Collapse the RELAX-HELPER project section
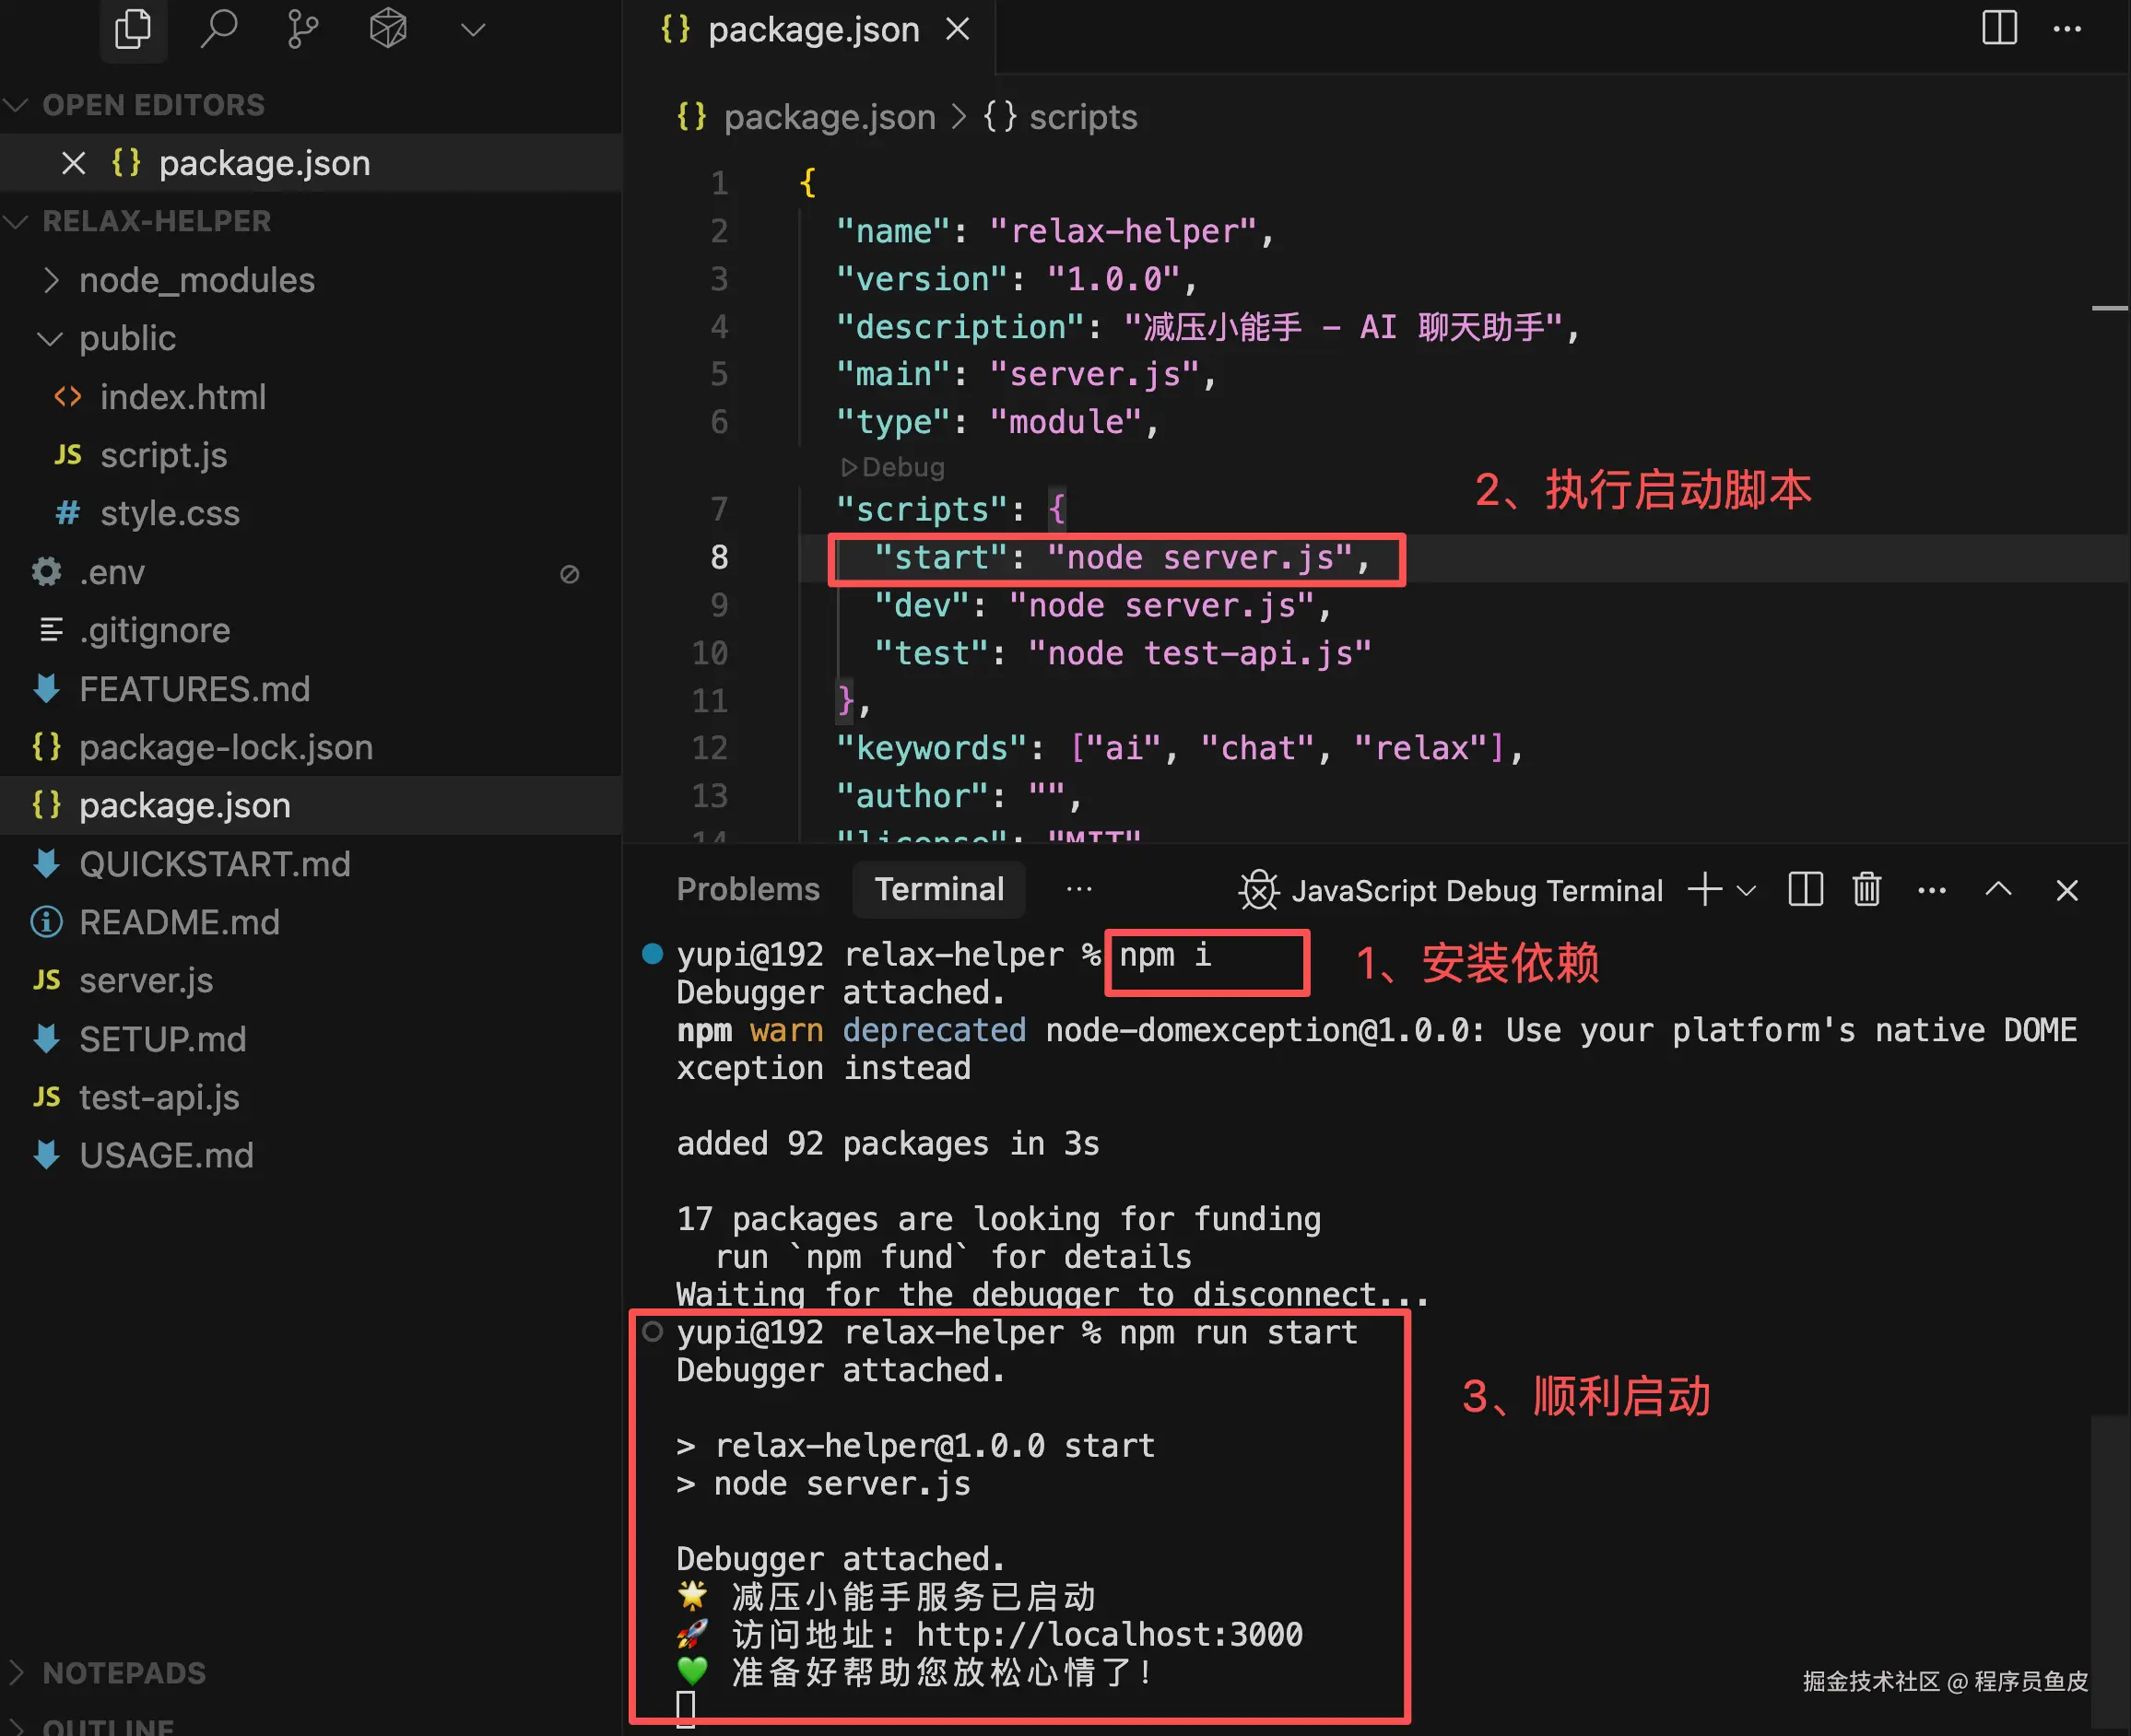The image size is (2131, 1736). pyautogui.click(x=17, y=221)
